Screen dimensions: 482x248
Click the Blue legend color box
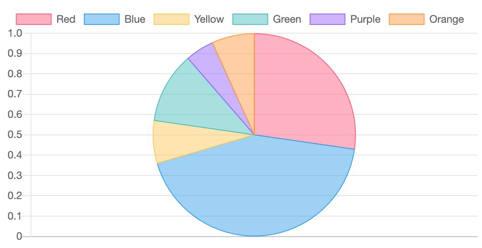click(x=101, y=19)
